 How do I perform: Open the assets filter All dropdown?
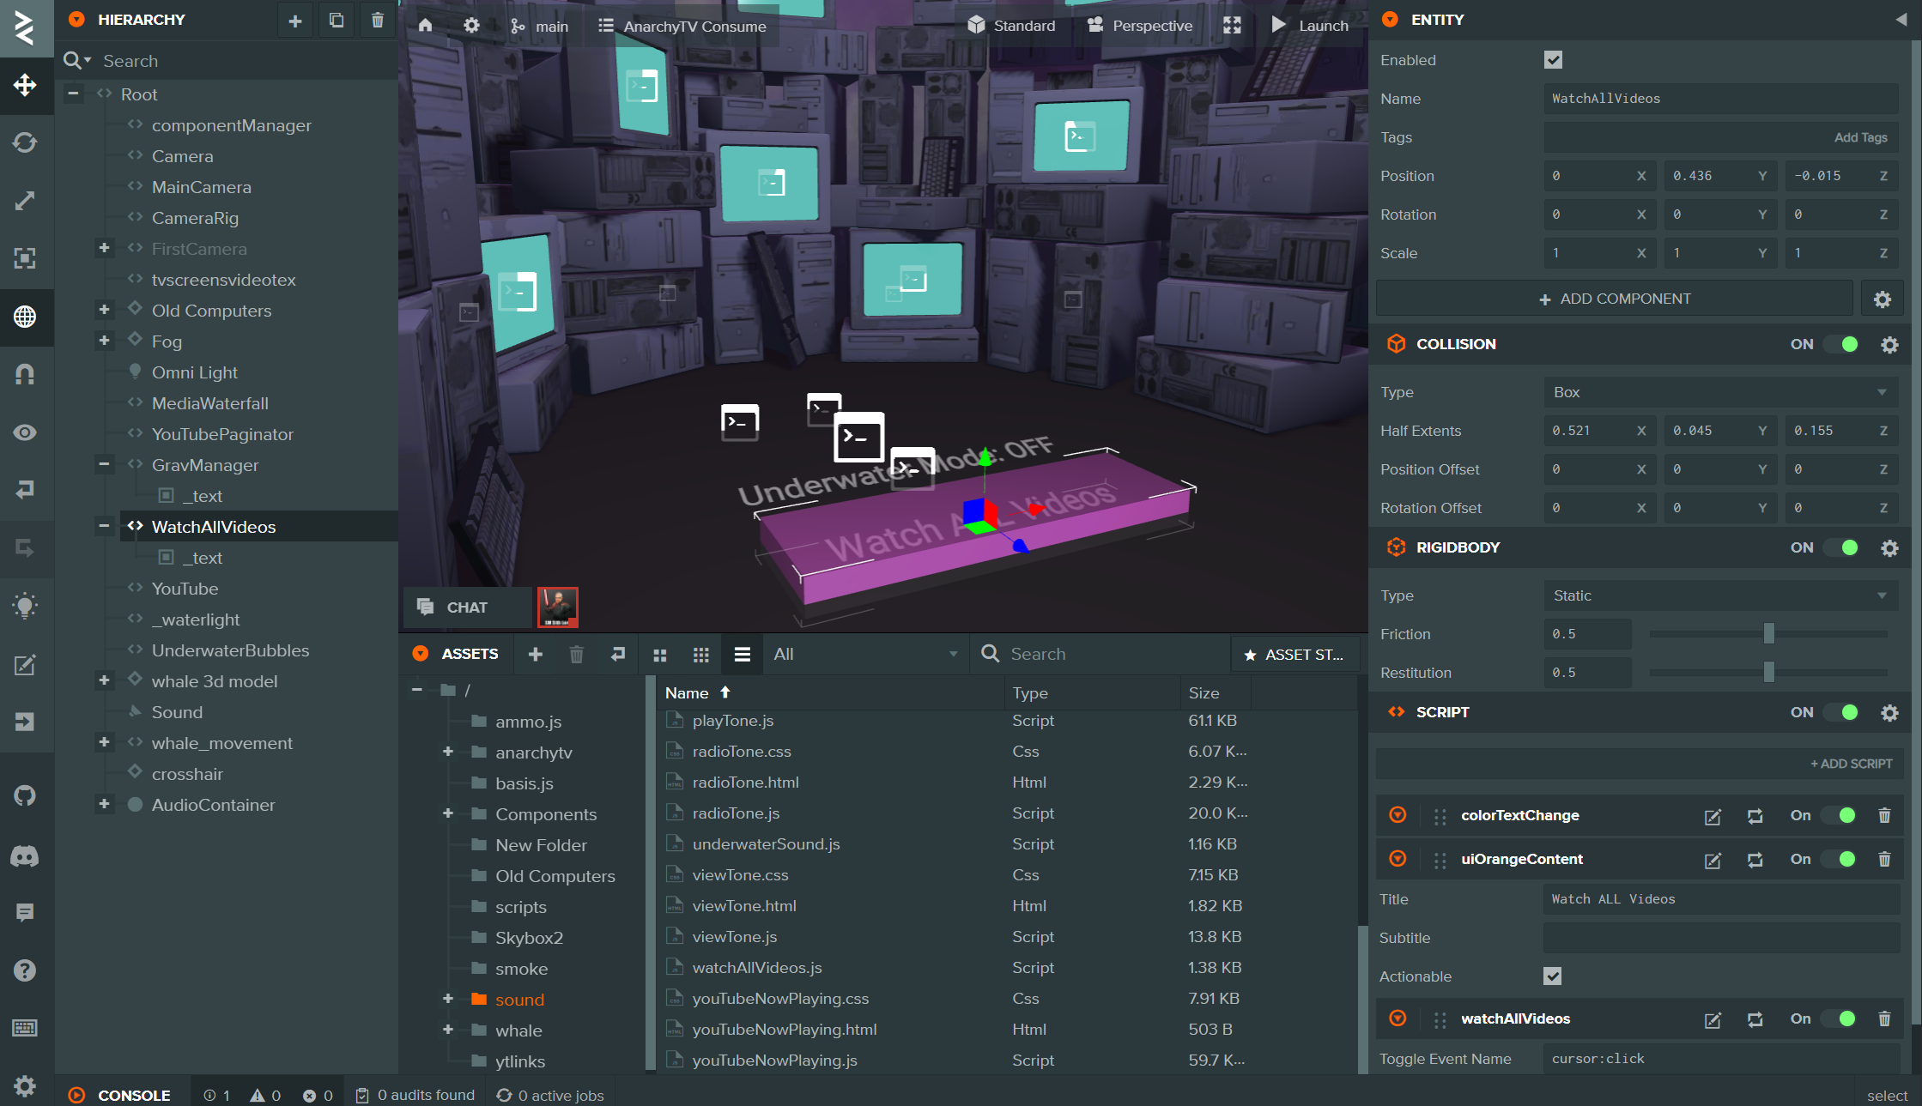[865, 654]
